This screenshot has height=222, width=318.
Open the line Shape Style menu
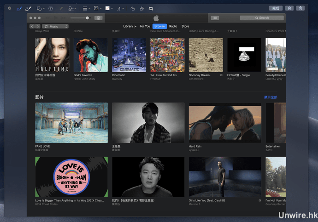click(86, 8)
